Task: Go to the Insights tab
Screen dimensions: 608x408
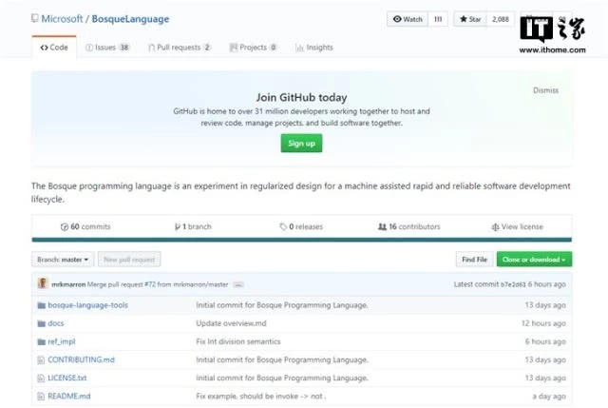Action: [313, 48]
